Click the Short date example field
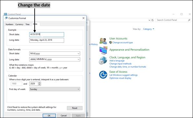193x118 pixels. pos(47,35)
